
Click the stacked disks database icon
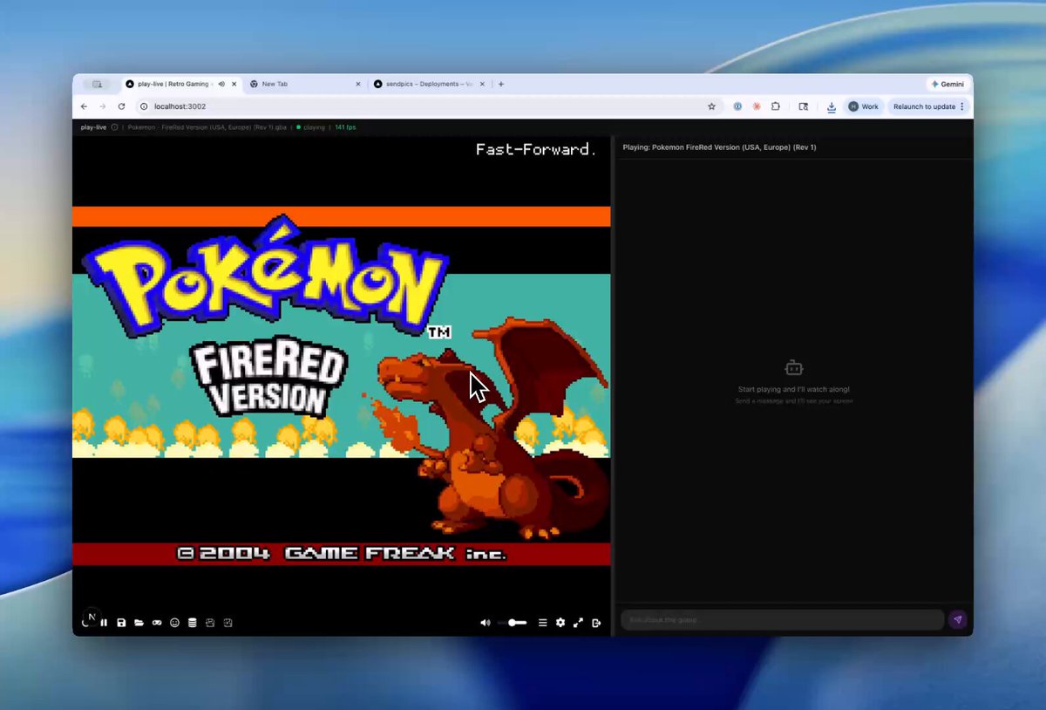192,623
